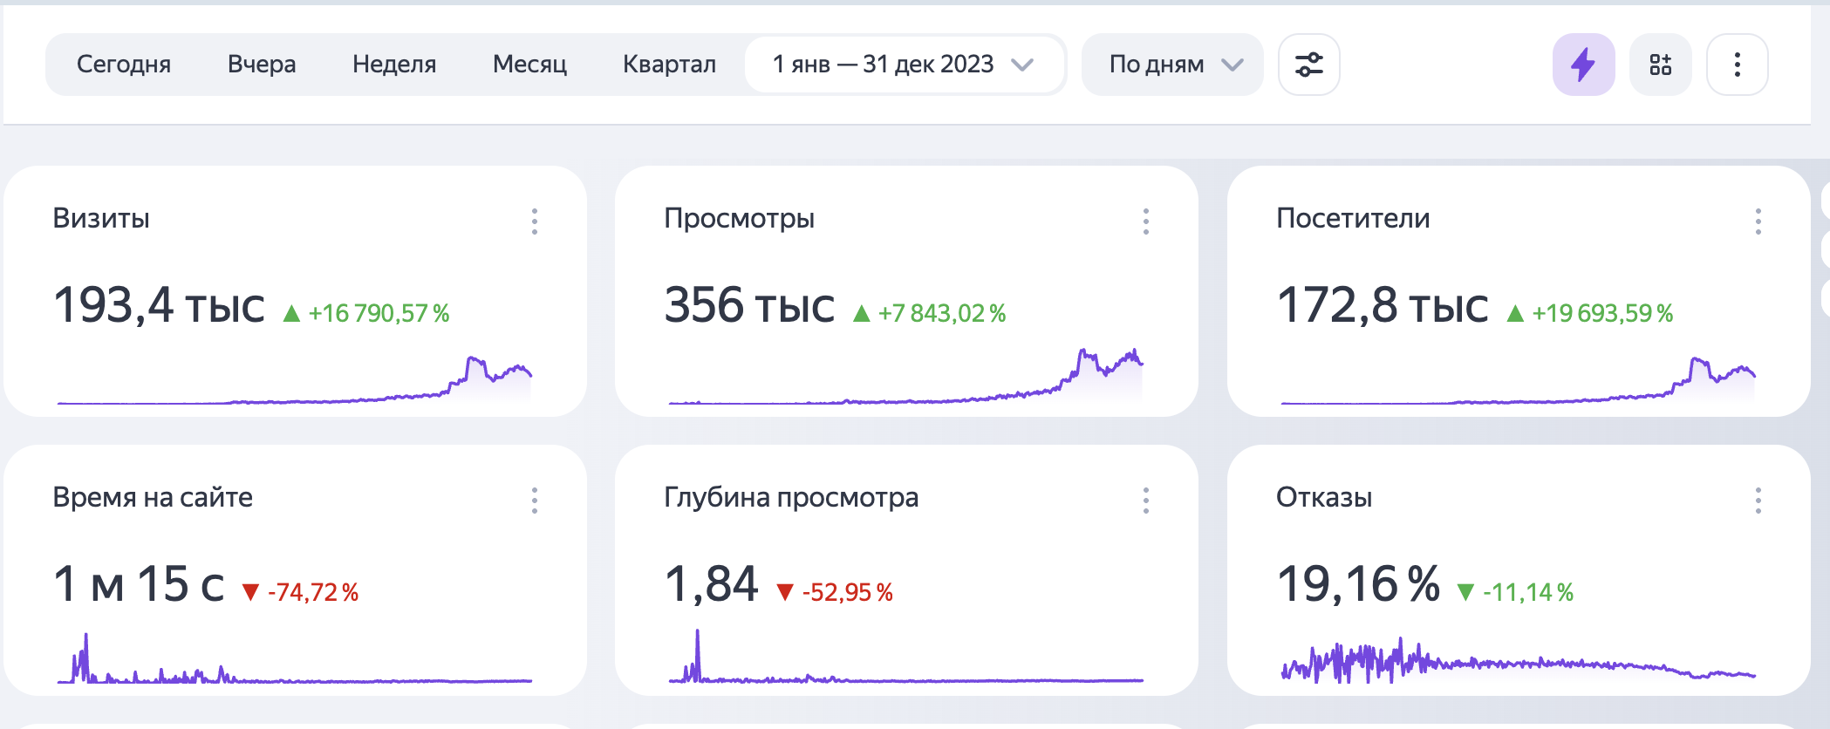The height and width of the screenshot is (729, 1830).
Task: Select the Месяц period tab
Action: pyautogui.click(x=529, y=65)
